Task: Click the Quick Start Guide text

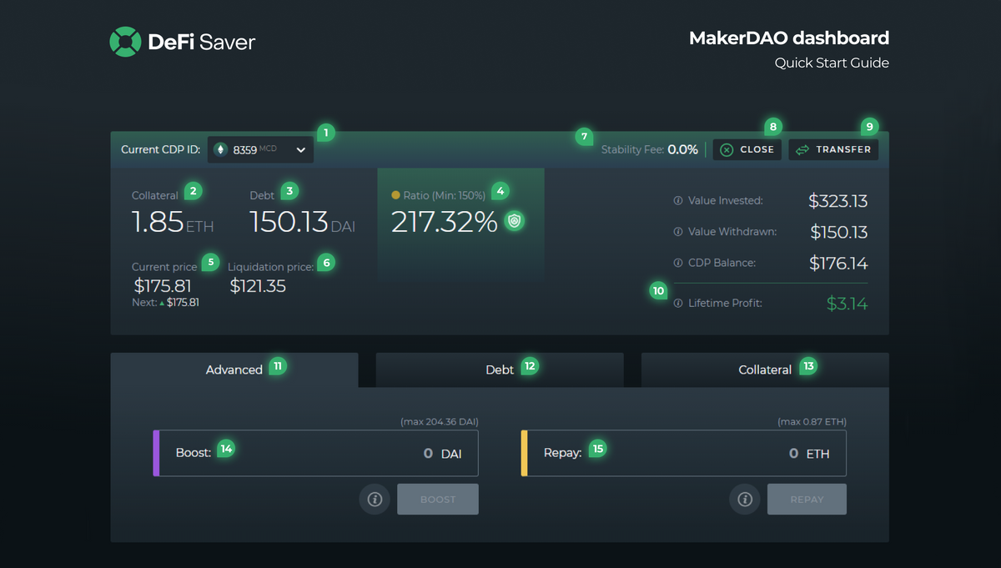Action: pos(832,63)
